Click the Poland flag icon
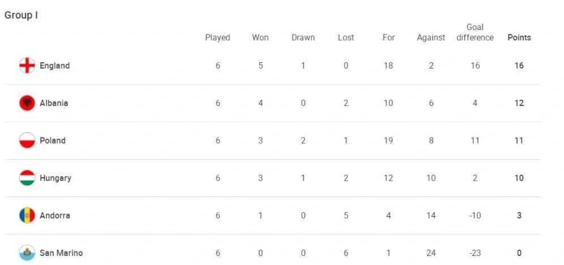The image size is (564, 265). (27, 140)
